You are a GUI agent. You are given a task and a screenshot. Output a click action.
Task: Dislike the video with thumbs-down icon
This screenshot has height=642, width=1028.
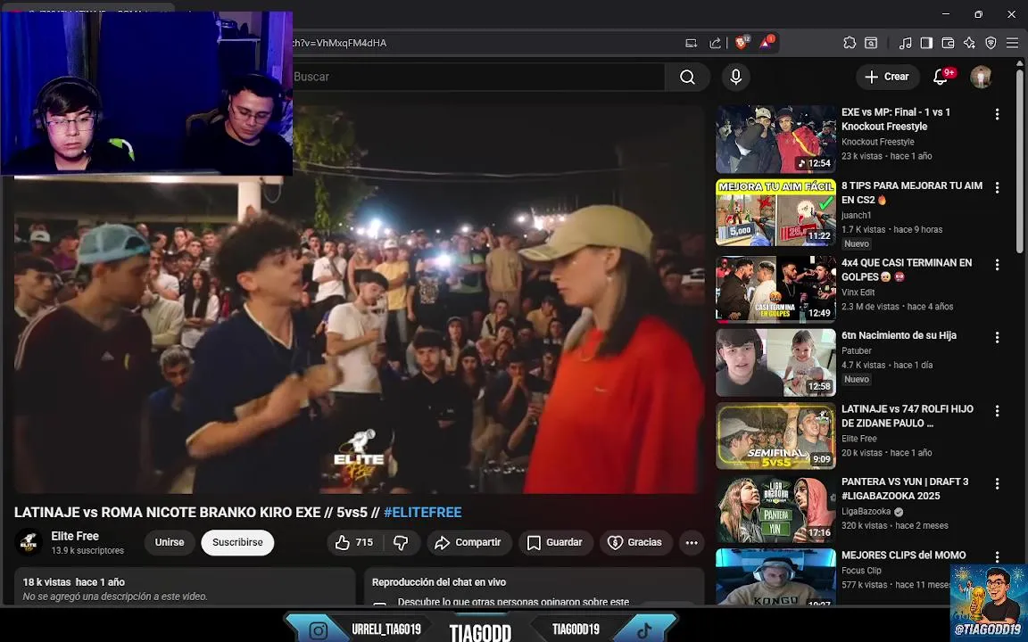pyautogui.click(x=401, y=542)
